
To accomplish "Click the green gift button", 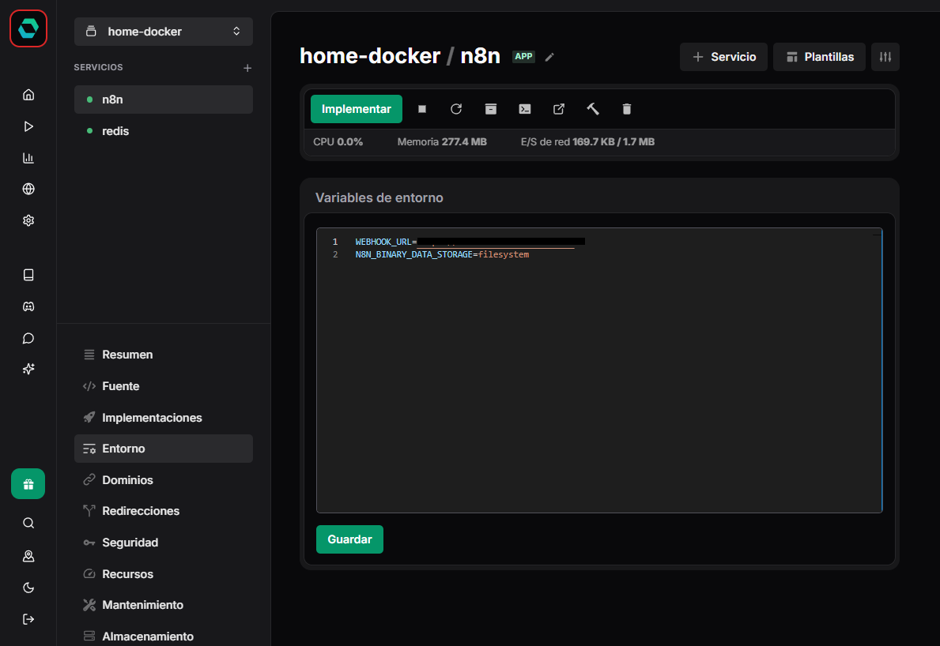I will 28,484.
